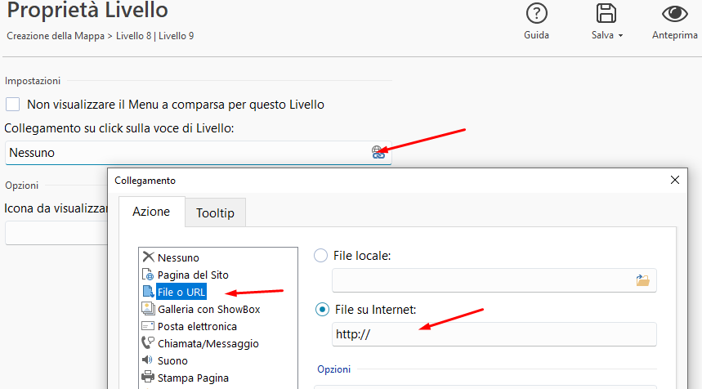702x389 pixels.
Task: Open Anteprima preview eye icon
Action: tap(674, 14)
